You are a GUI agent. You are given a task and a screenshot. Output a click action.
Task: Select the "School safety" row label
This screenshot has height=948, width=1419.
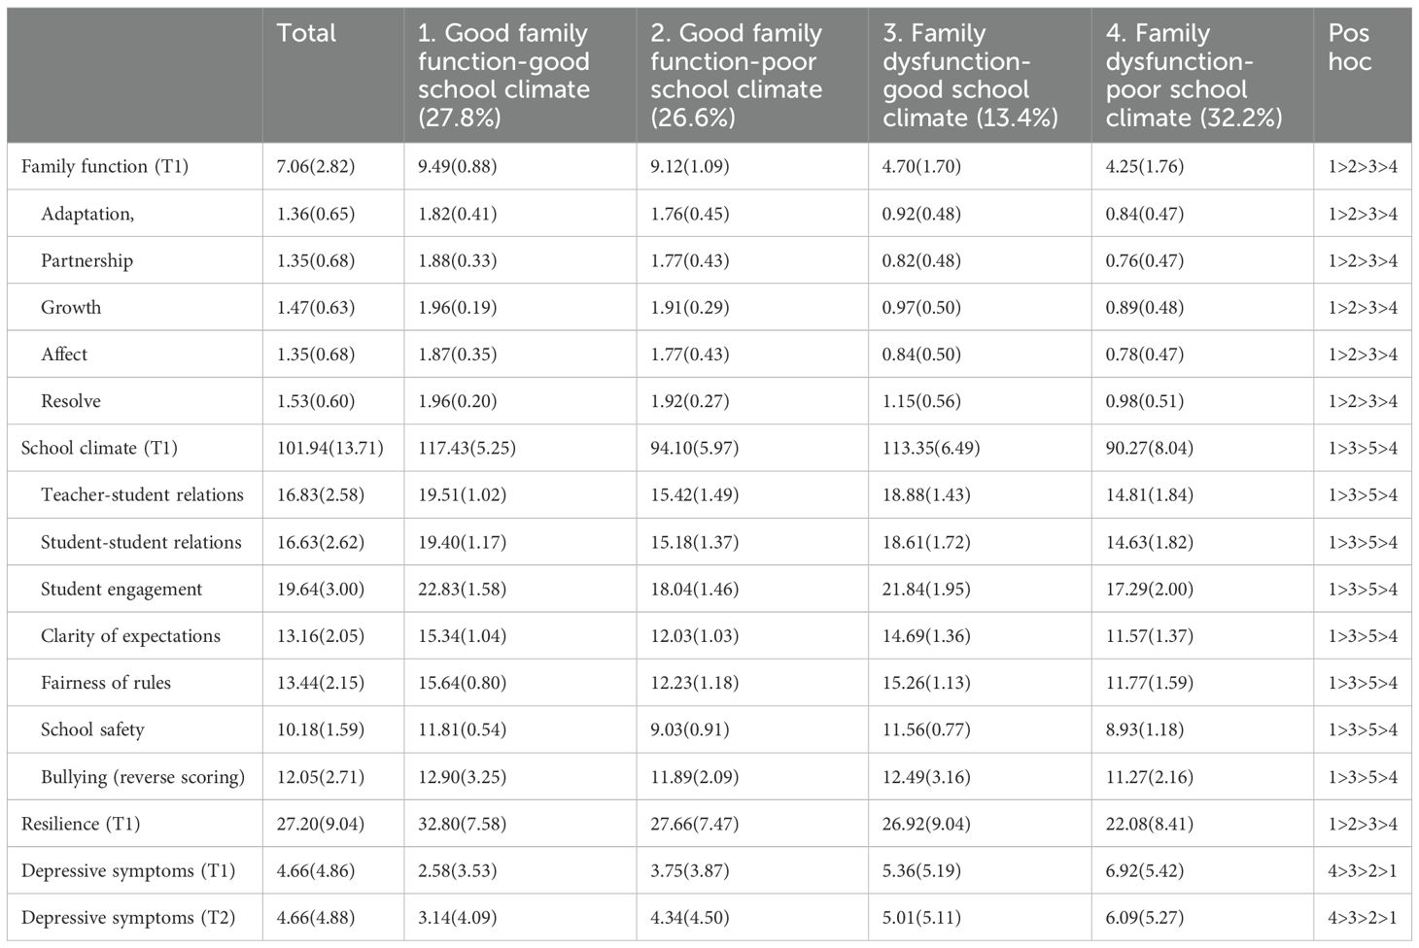tap(92, 729)
